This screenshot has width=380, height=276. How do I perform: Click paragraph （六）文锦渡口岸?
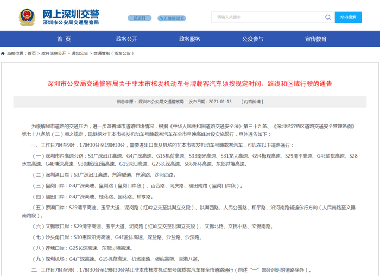point(153,226)
